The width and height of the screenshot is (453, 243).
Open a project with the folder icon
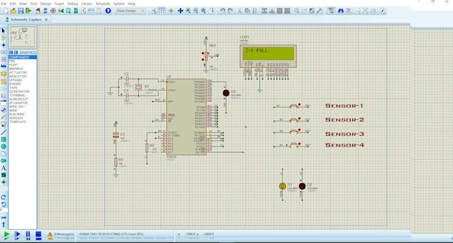13,11
